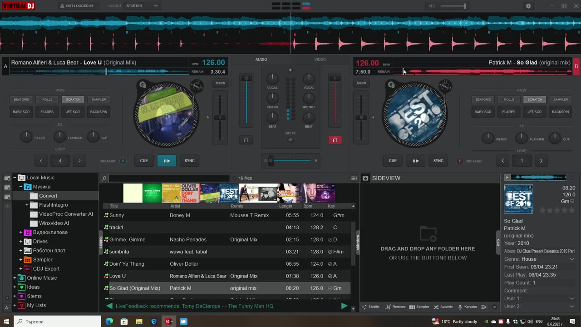Open the Genre dropdown in info panel

click(x=571, y=259)
